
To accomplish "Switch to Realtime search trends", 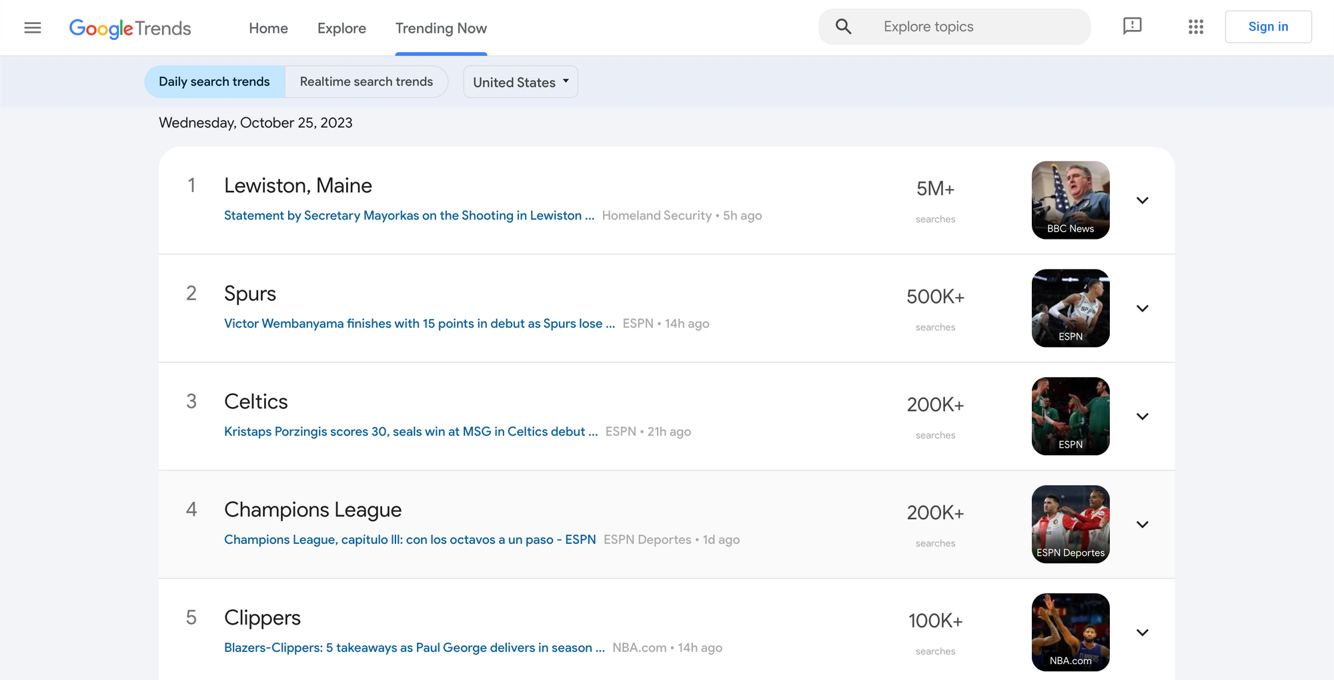I will (366, 81).
